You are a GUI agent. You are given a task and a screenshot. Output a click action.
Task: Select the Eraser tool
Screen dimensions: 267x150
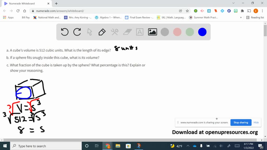127,32
